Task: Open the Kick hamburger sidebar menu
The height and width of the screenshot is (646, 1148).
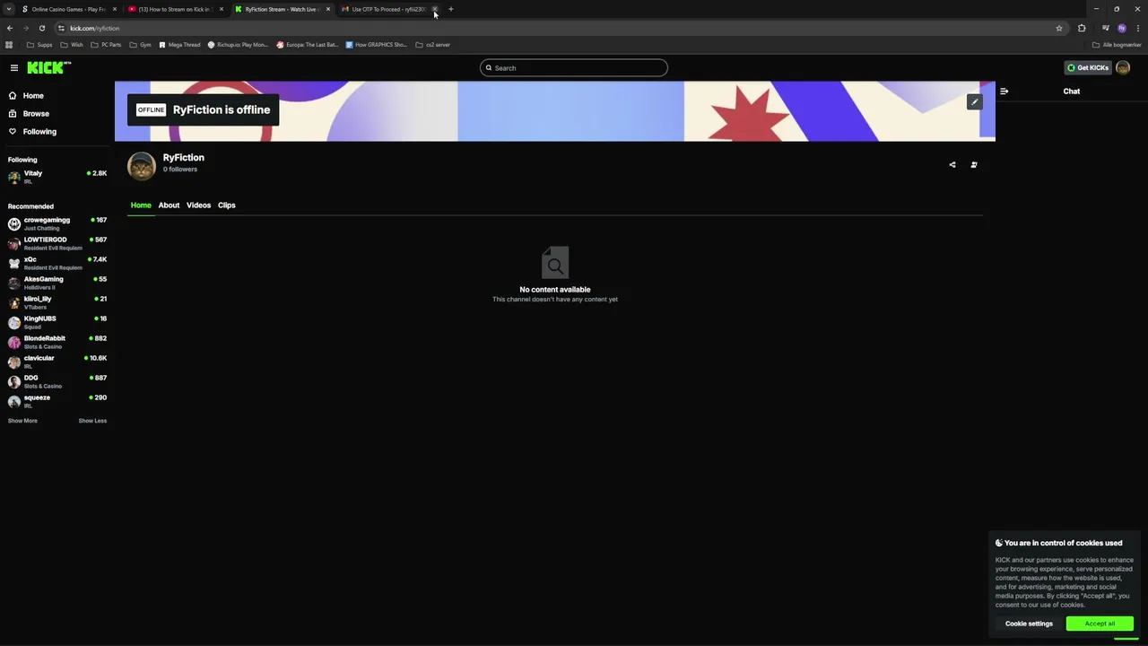Action: pos(14,67)
